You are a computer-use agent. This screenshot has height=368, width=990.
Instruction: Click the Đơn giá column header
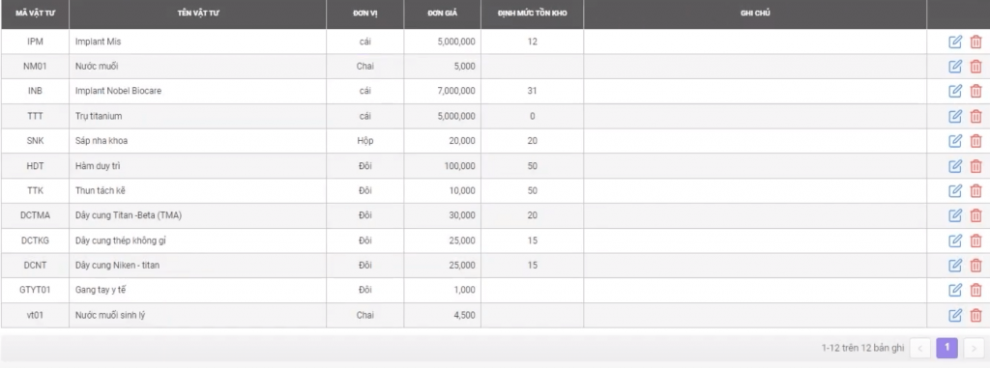coord(442,14)
